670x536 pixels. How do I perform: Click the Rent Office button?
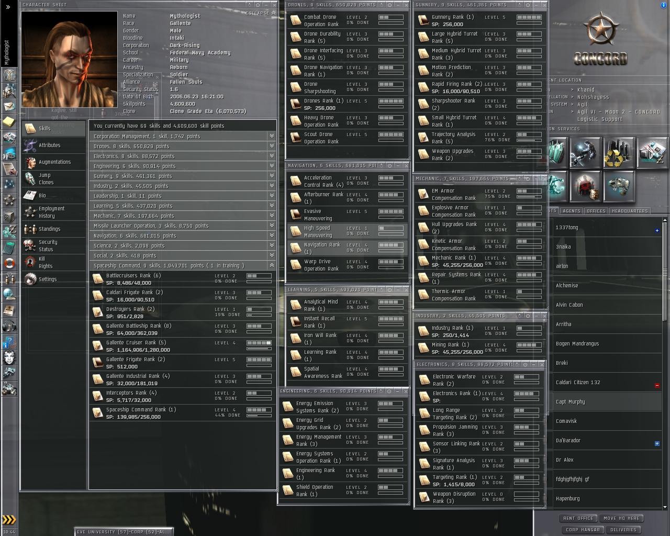(578, 518)
